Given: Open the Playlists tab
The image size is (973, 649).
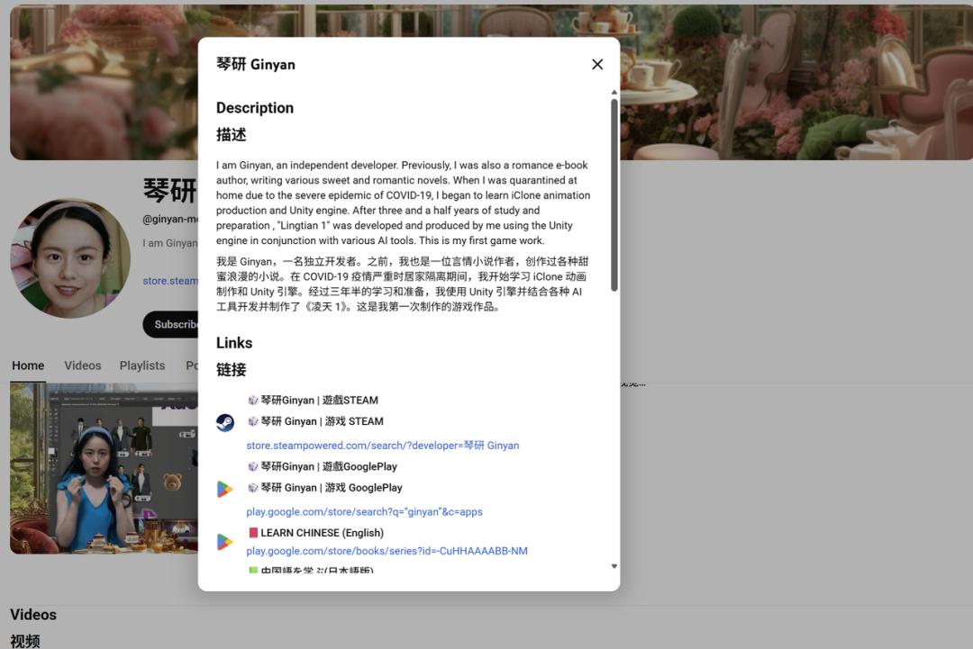Looking at the screenshot, I should point(142,365).
